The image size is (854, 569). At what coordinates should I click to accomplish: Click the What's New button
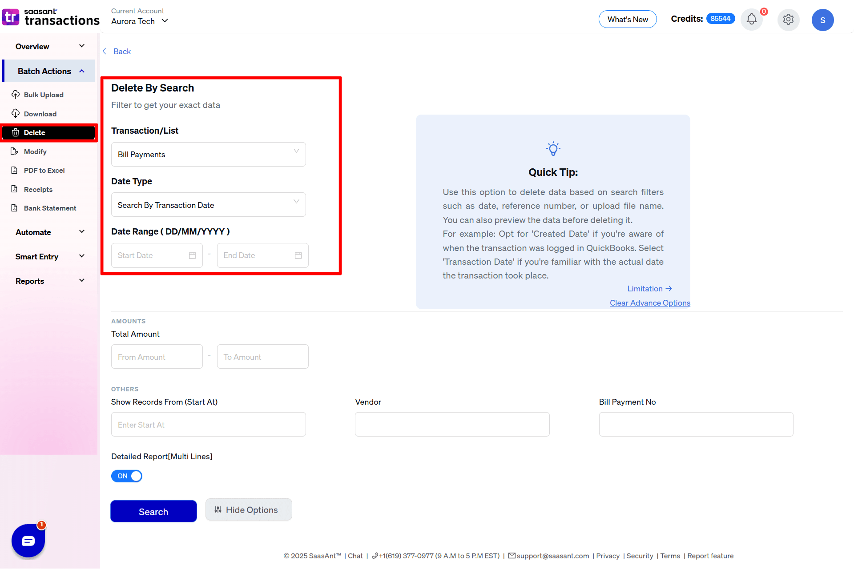point(628,19)
